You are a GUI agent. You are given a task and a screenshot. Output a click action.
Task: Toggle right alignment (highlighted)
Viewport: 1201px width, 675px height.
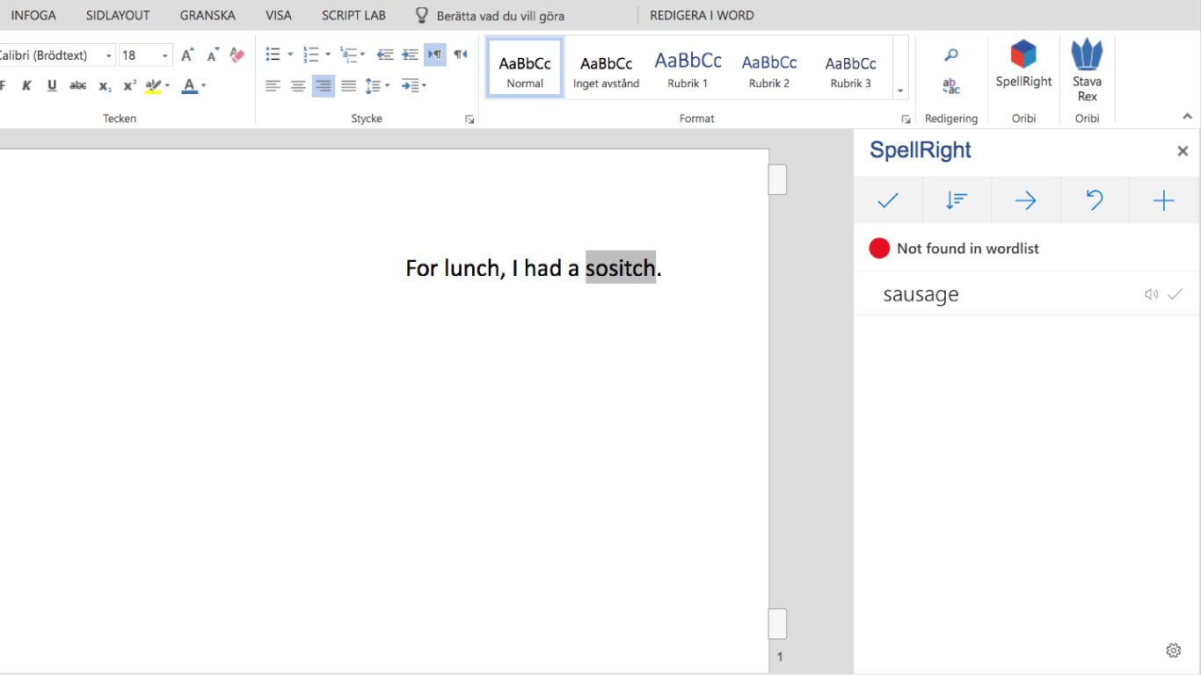point(324,85)
